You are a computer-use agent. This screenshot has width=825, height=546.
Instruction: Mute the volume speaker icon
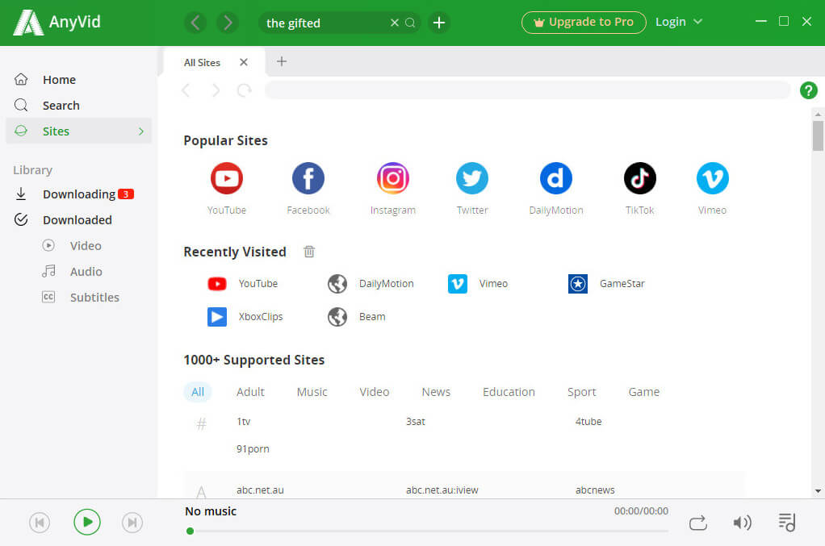[x=742, y=523]
